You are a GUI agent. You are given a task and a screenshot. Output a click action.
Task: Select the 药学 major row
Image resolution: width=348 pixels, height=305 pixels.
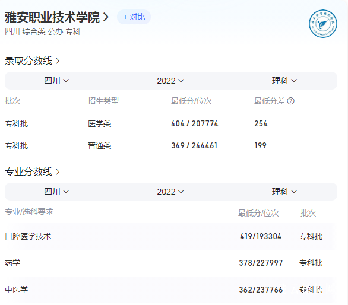[170, 263]
